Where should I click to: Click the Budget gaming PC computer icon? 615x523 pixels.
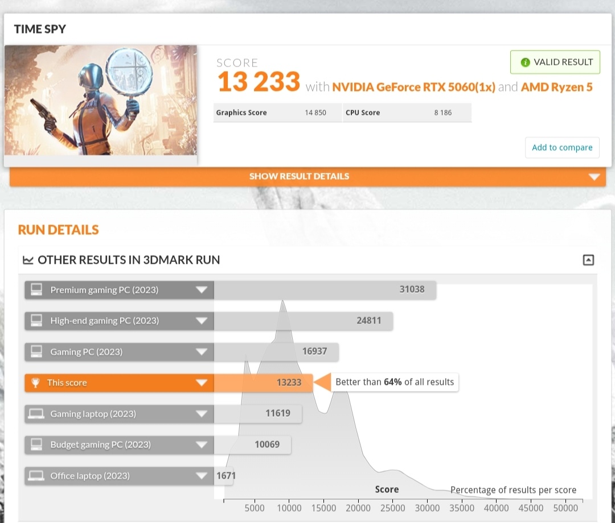(36, 445)
